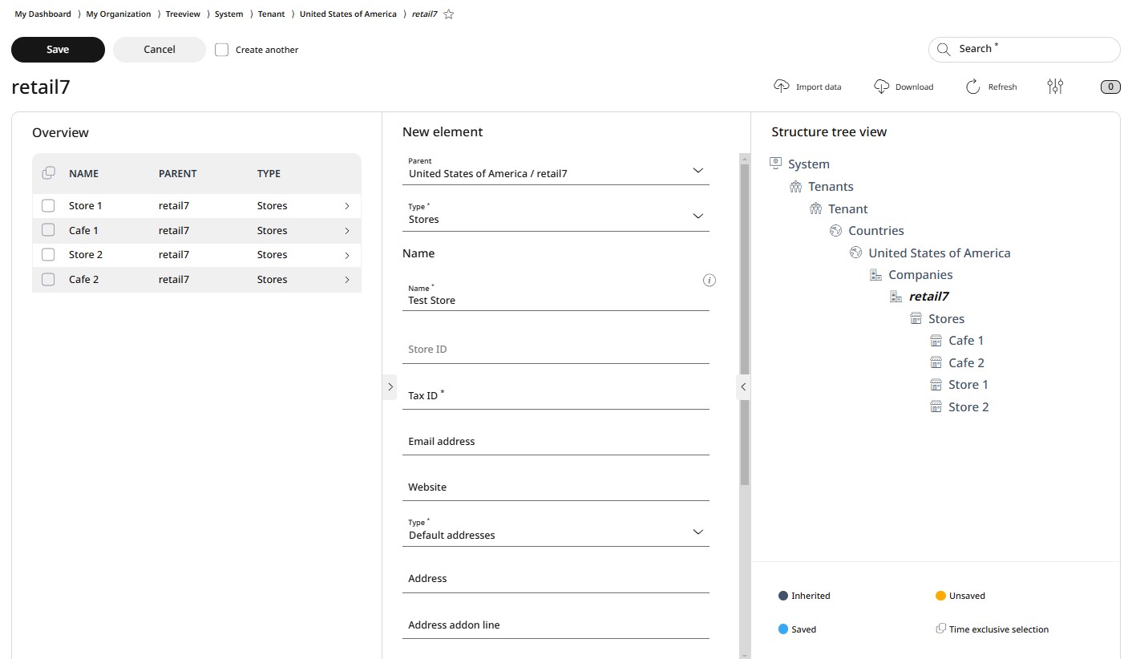Viewport: 1128px width, 659px height.
Task: Open the filter sliders settings icon
Action: click(x=1055, y=87)
